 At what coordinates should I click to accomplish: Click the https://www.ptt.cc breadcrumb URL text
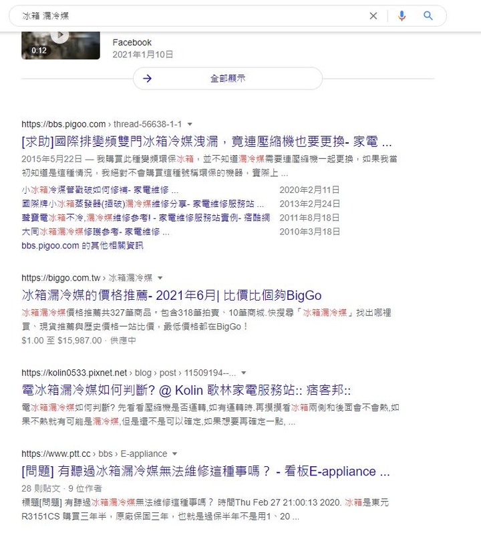pyautogui.click(x=55, y=454)
